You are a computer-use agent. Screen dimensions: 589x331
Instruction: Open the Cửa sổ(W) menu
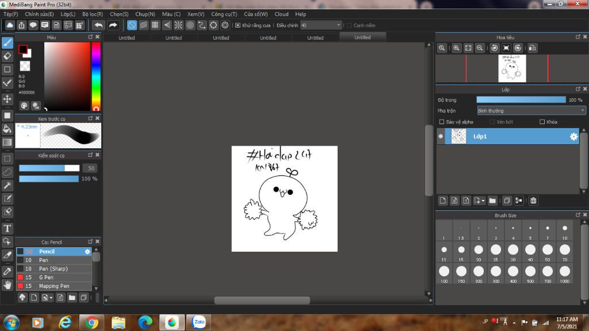(256, 14)
